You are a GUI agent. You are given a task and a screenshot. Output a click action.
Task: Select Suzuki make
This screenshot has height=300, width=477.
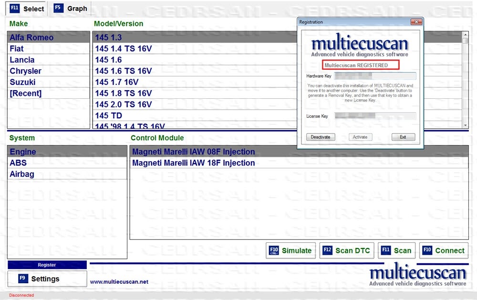pyautogui.click(x=49, y=82)
